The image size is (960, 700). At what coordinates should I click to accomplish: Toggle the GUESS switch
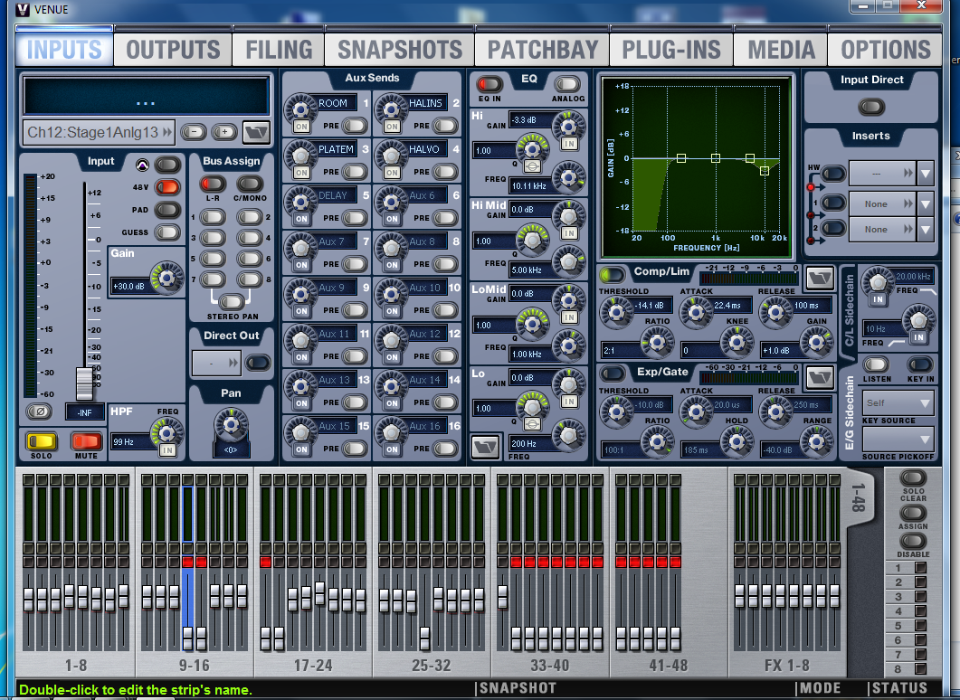click(x=167, y=232)
